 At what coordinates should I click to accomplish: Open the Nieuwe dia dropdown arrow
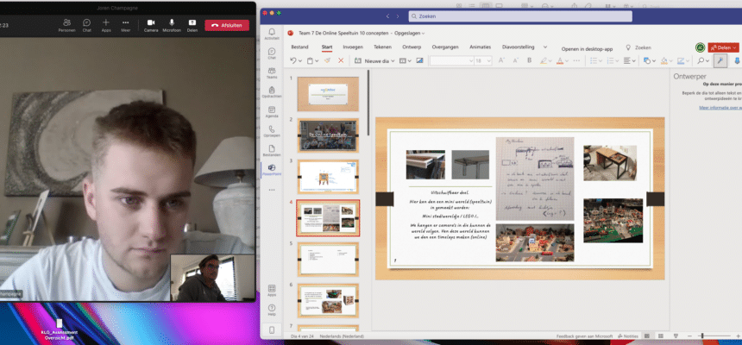point(393,61)
